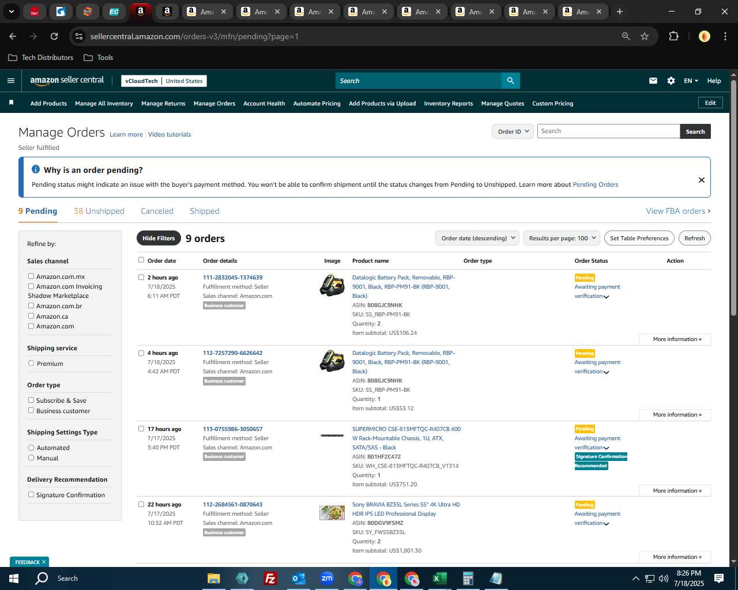
Task: Click the search magnifier button in header
Action: [511, 81]
